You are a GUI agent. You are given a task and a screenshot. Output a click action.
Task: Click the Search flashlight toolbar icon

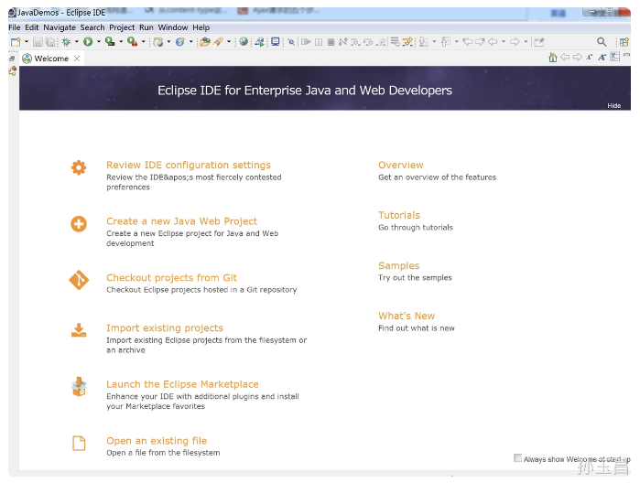point(218,41)
